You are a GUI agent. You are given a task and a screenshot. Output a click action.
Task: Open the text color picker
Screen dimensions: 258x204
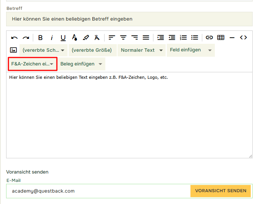click(x=75, y=38)
